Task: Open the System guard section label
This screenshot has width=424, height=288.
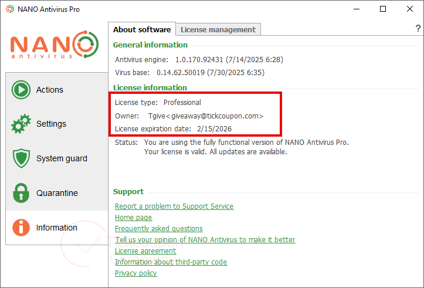Action: 62,158
